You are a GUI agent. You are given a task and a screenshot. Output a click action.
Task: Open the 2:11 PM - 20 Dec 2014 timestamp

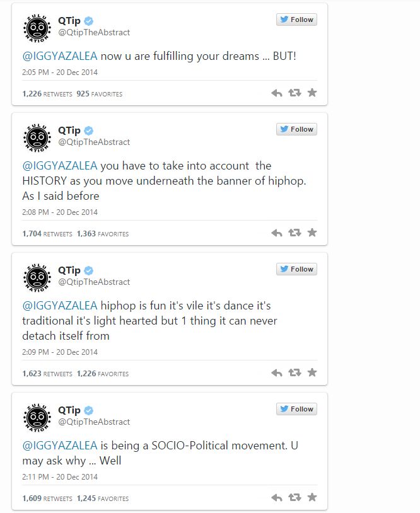point(60,476)
